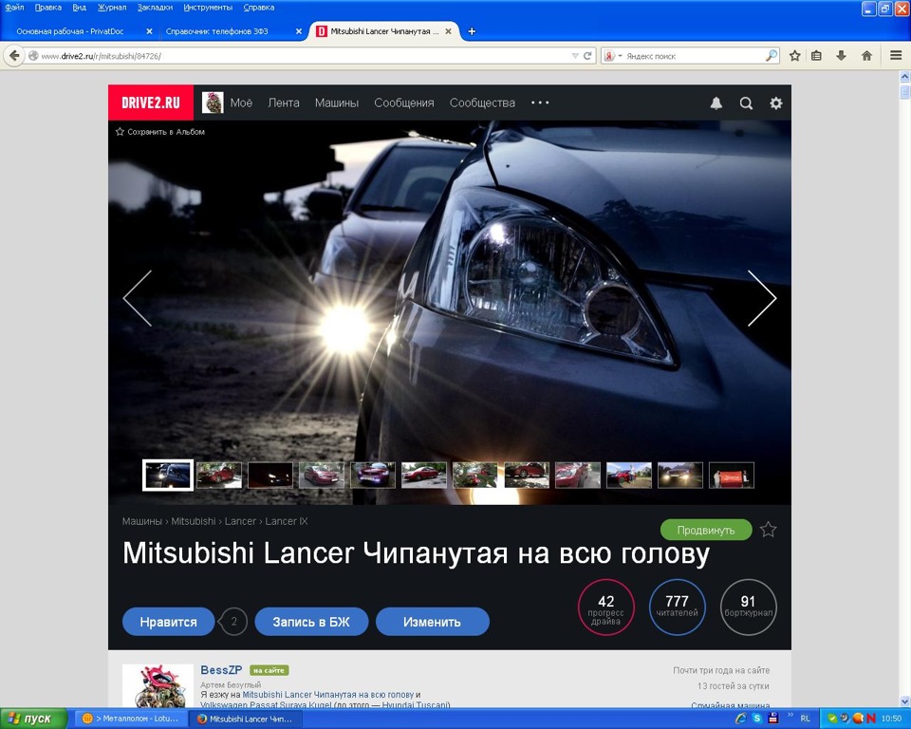
Task: Open likes count bubble '2'
Action: (x=233, y=622)
